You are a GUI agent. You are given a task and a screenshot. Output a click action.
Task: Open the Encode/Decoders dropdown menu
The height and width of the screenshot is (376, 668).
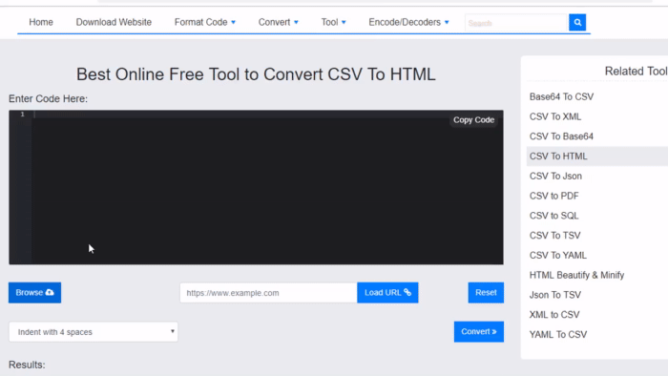coord(408,22)
